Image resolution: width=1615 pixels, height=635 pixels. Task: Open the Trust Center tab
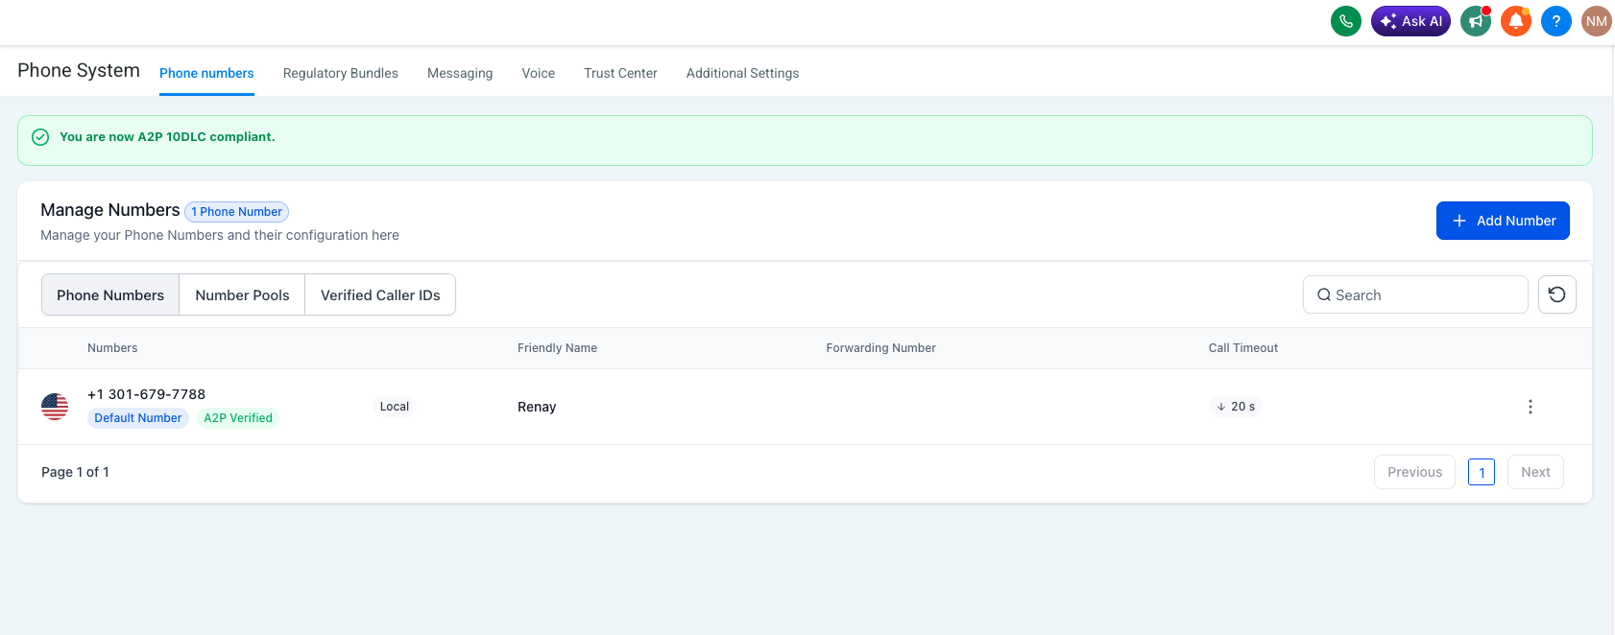[620, 74]
